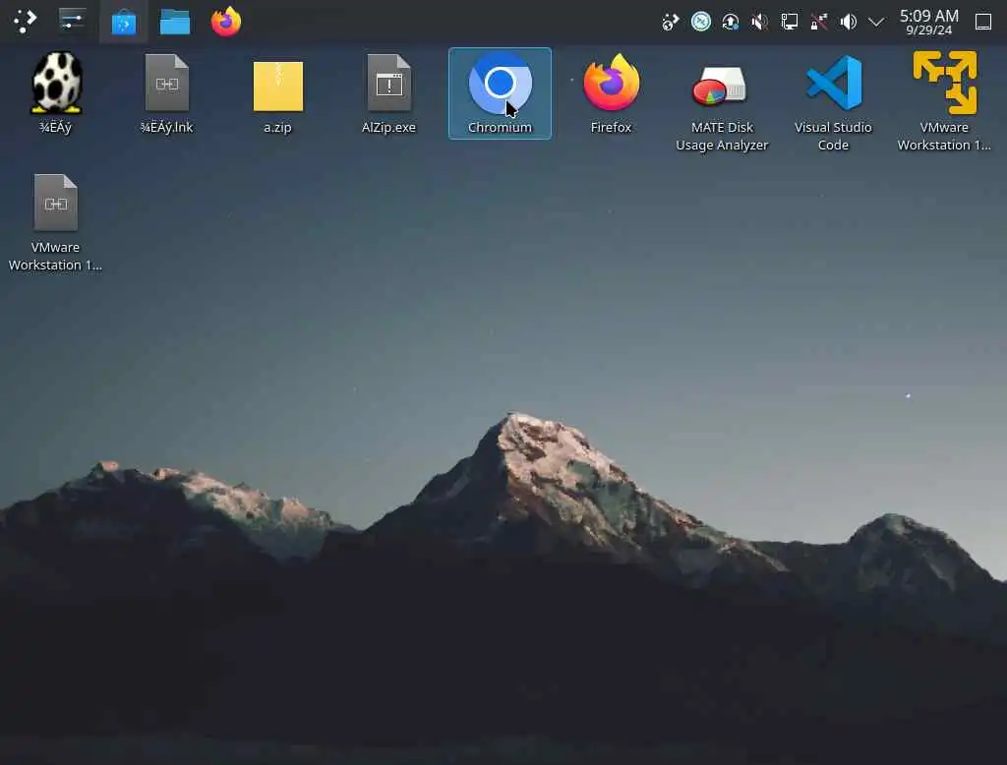Open the KDE application launcher
This screenshot has width=1007, height=765.
[25, 22]
